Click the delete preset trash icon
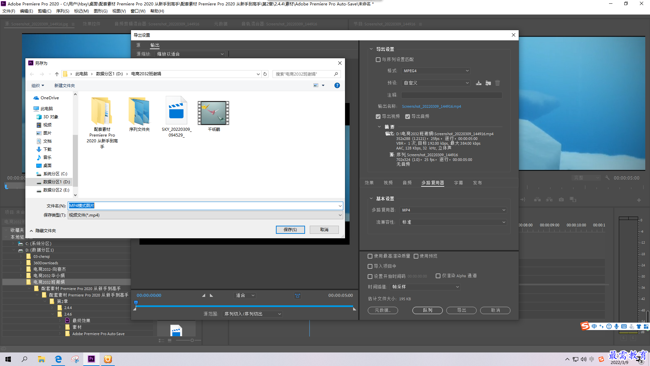Screen dimensions: 650x366 498,83
